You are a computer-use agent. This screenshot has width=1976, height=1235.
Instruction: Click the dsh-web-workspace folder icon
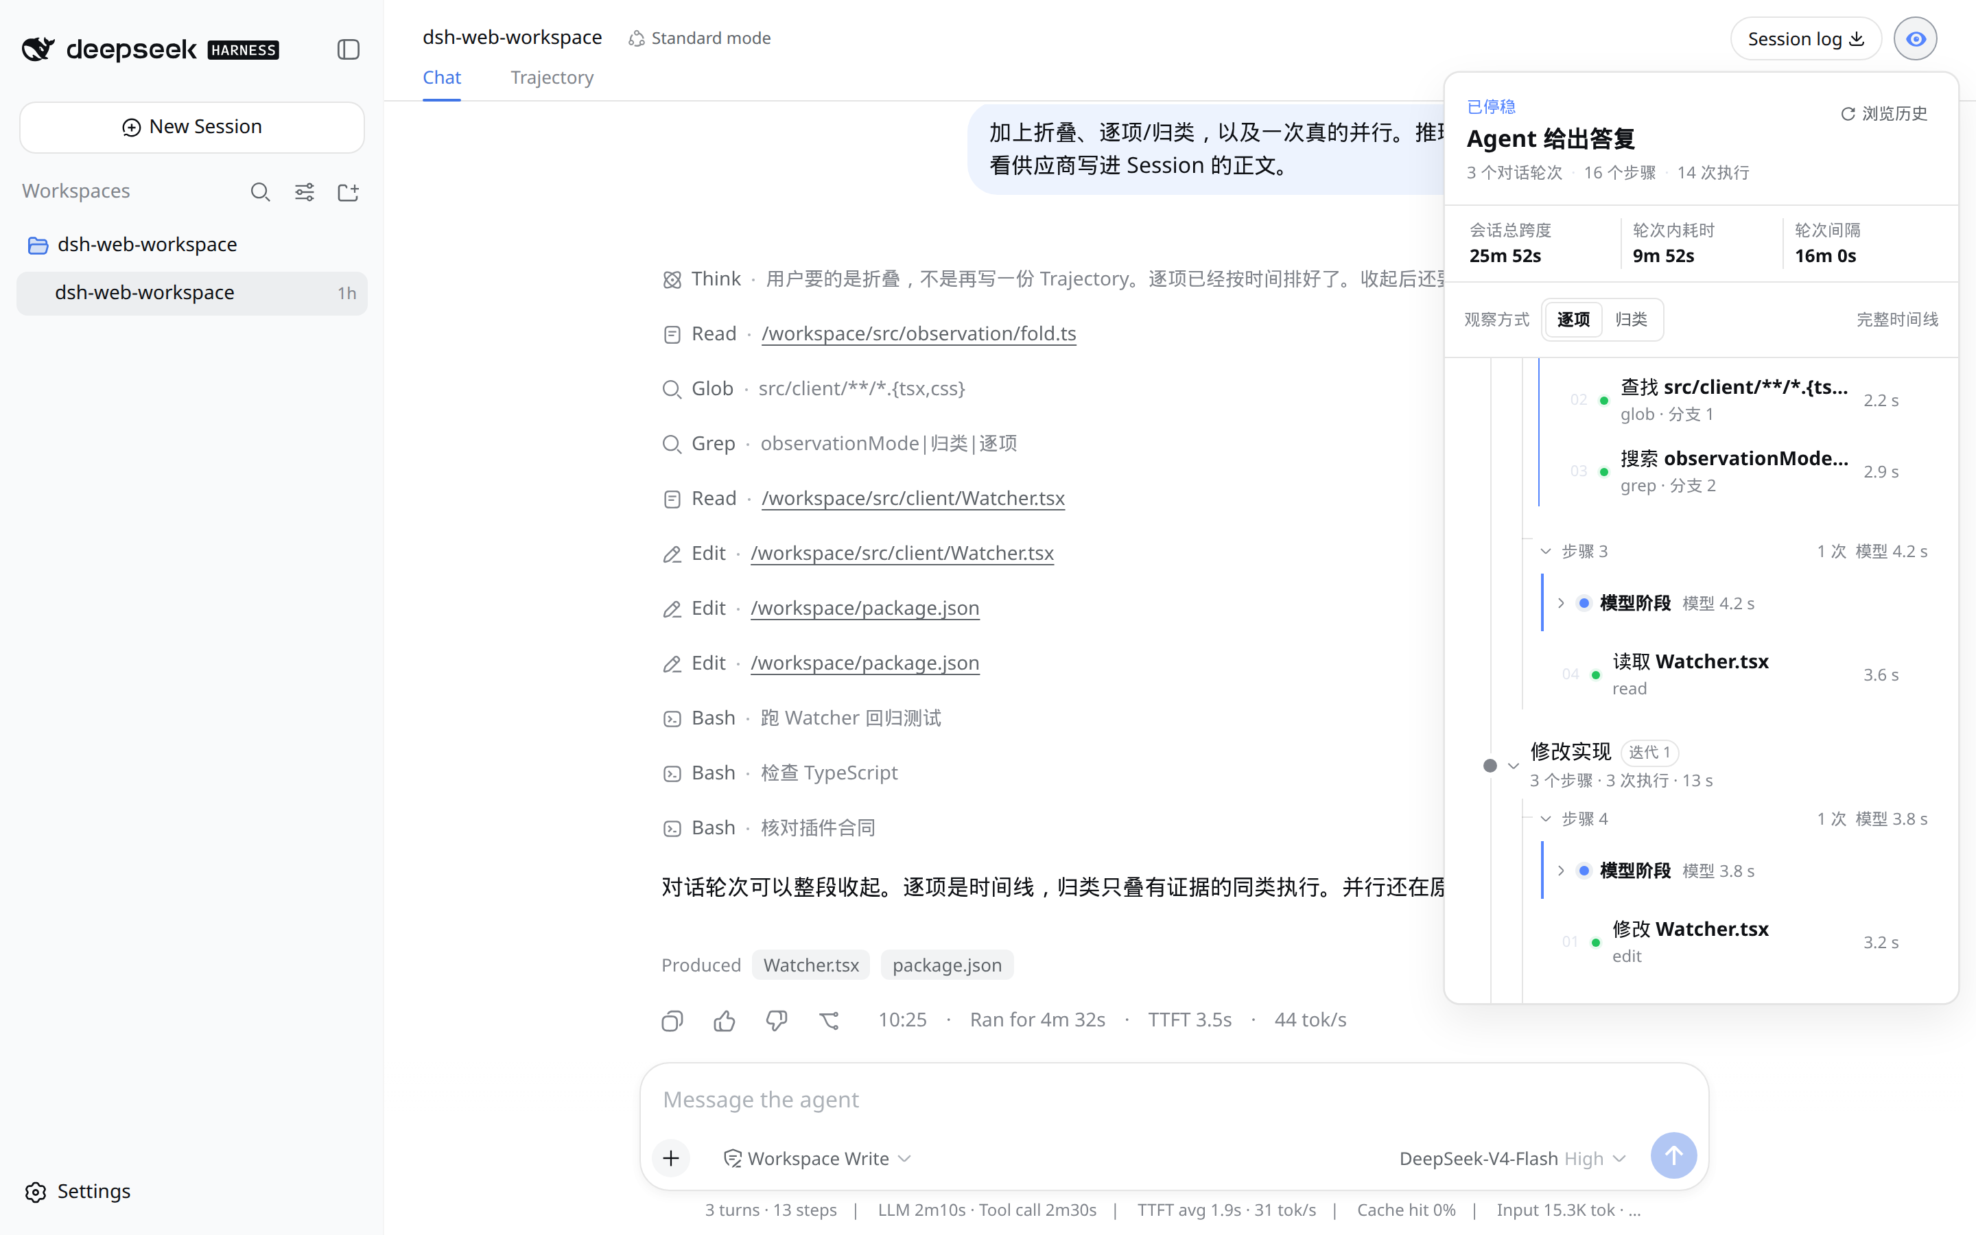tap(38, 245)
